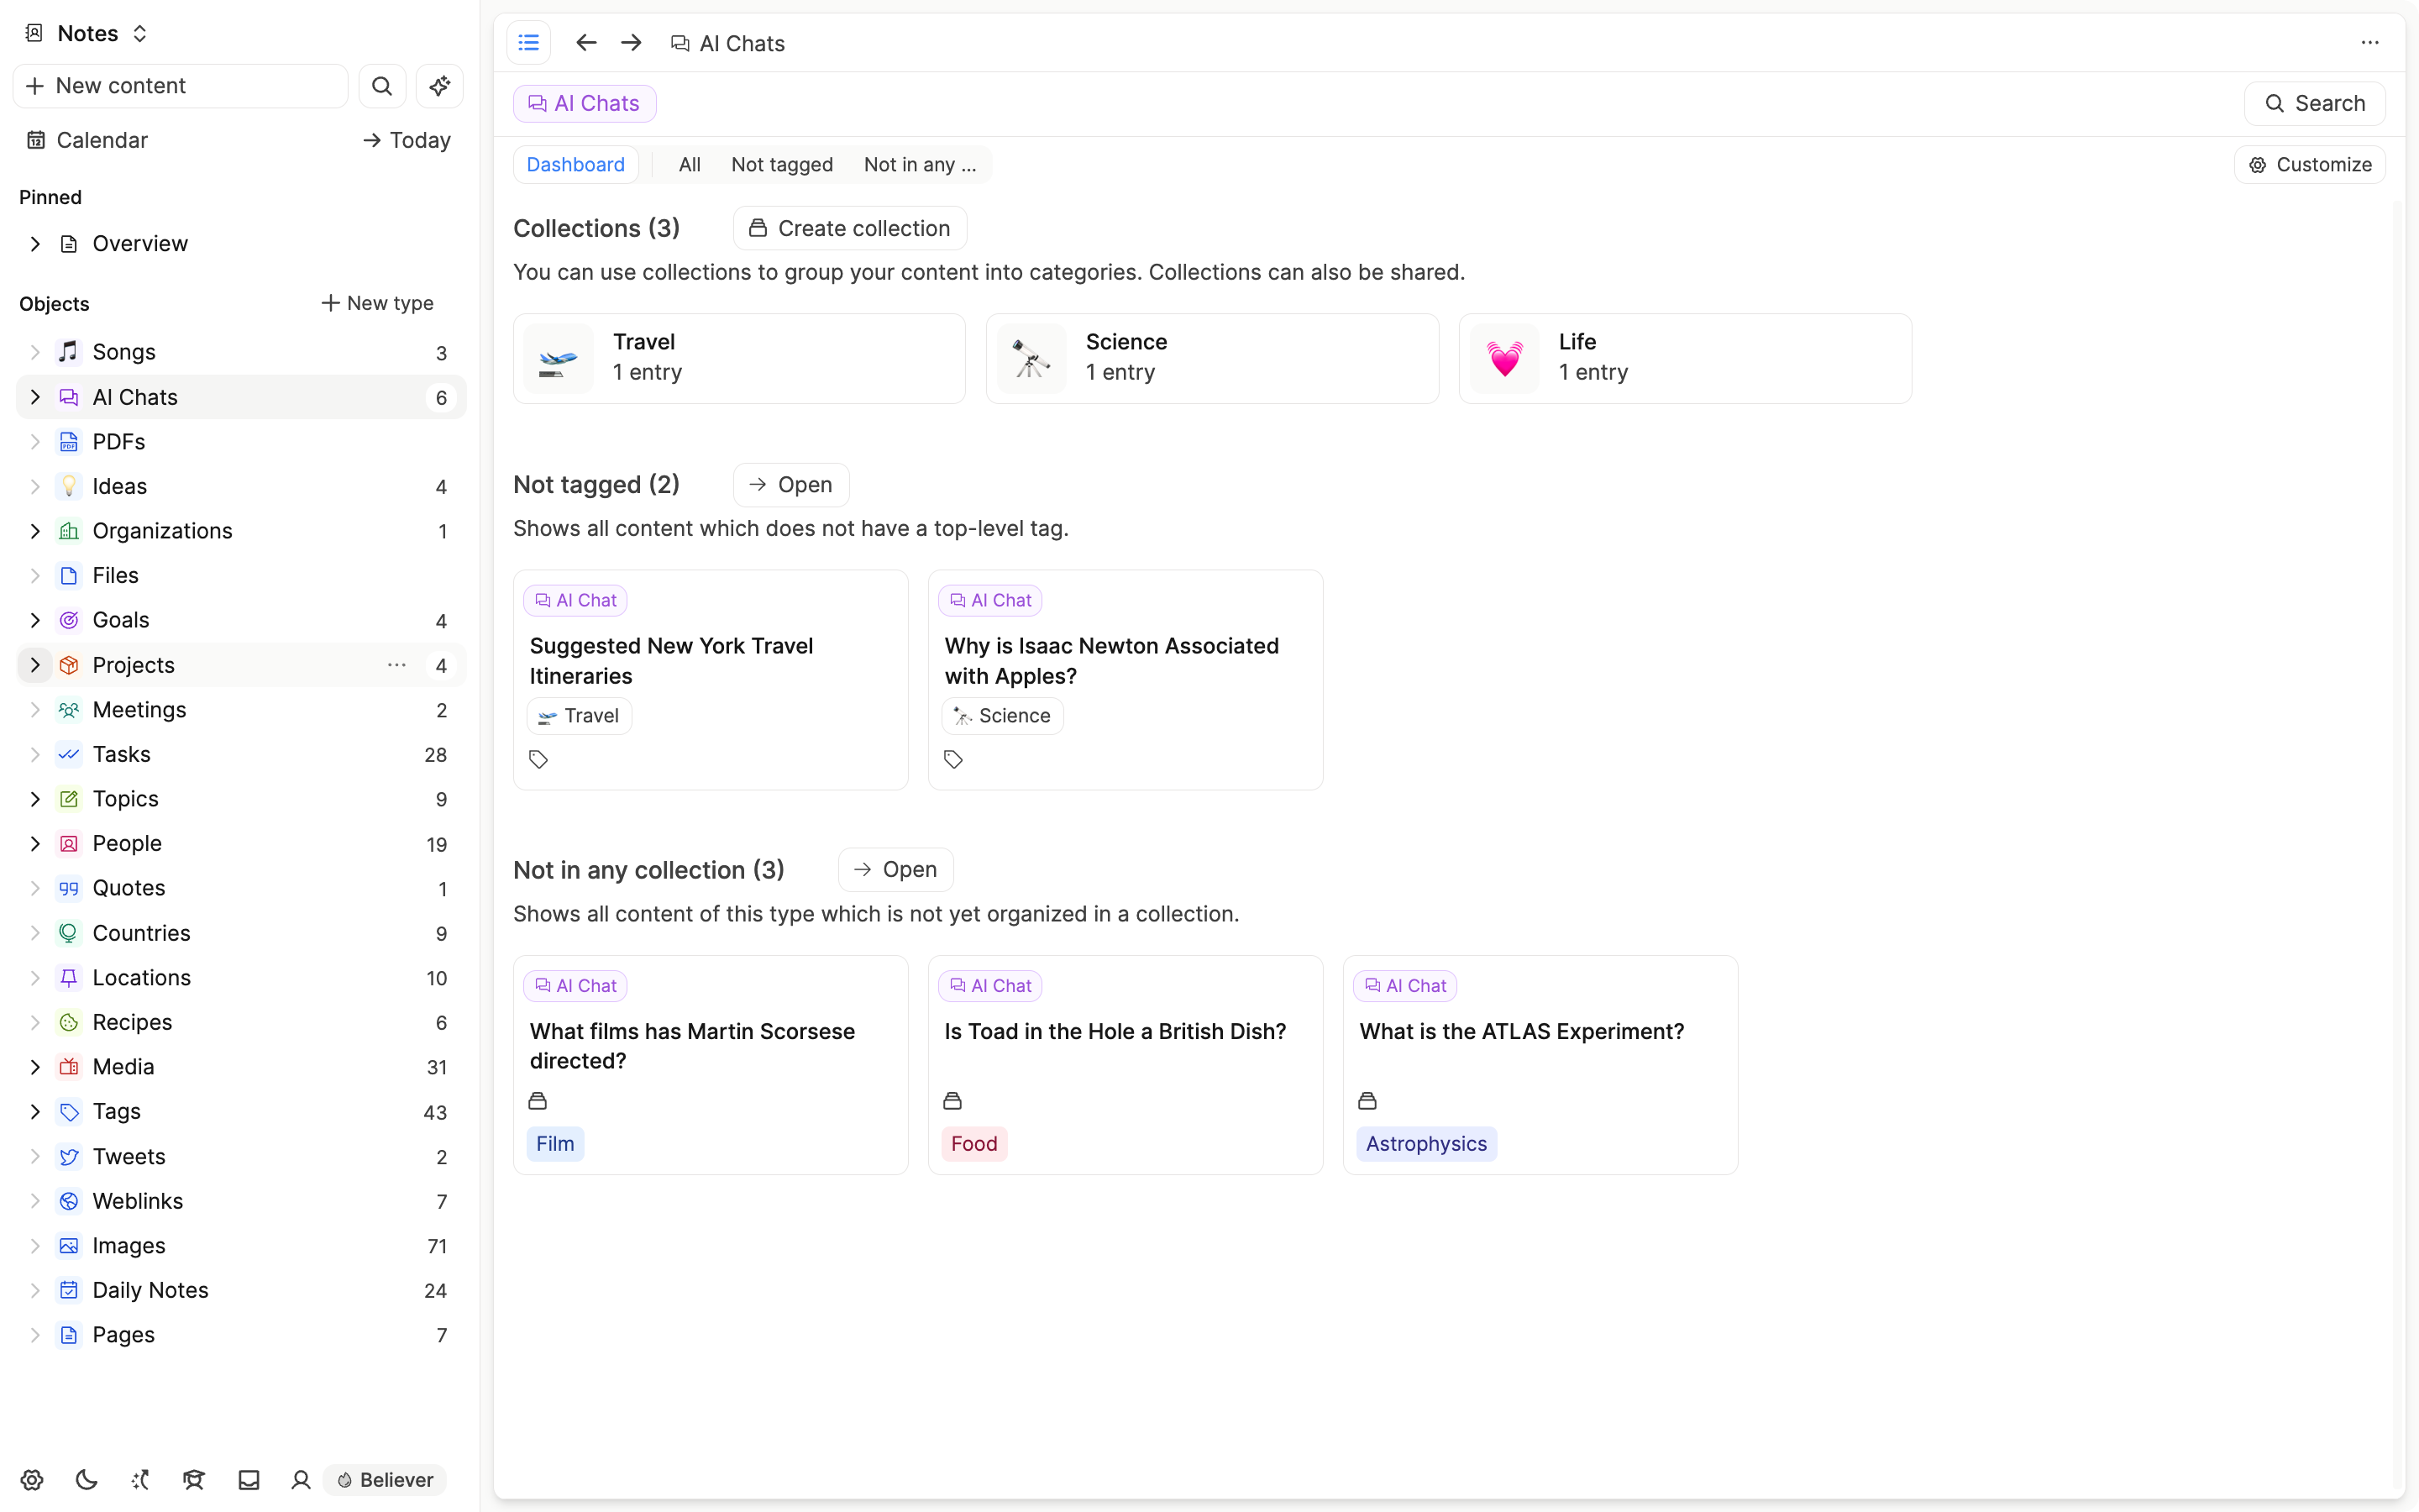
Task: Click the calendar icon in sidebar
Action: click(x=34, y=139)
